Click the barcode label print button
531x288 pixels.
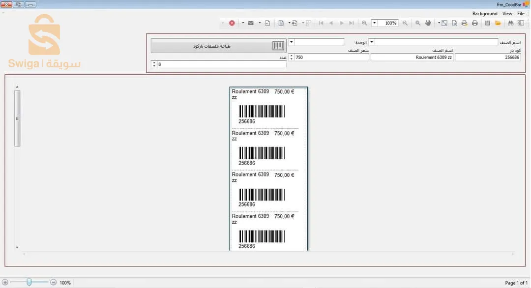(218, 46)
